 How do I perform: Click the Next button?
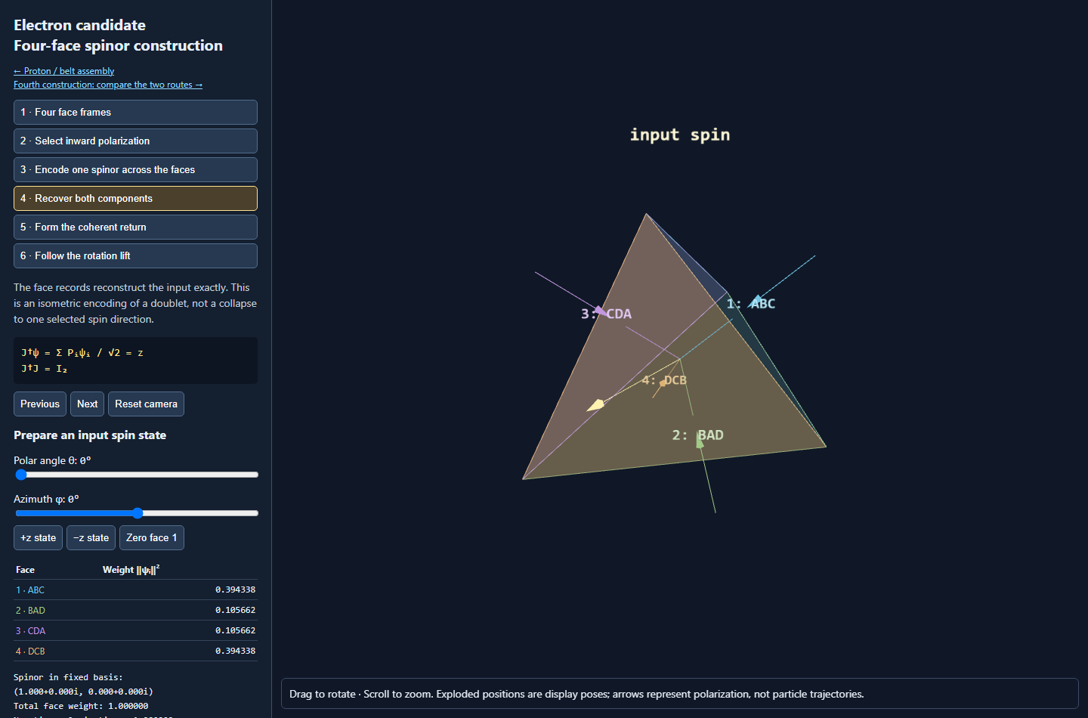click(87, 404)
